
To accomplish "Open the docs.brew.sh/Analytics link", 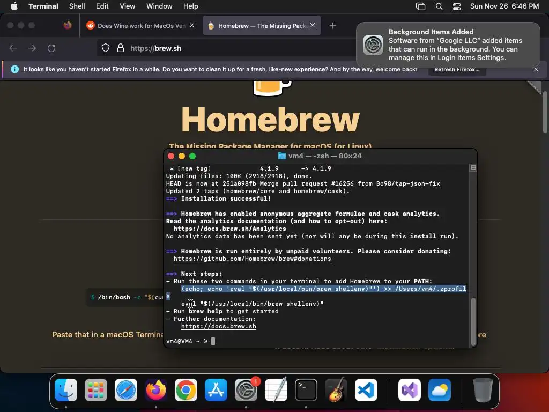I will pos(229,229).
